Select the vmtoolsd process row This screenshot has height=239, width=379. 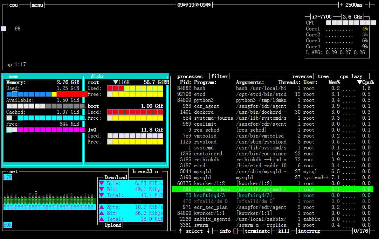pyautogui.click(x=273, y=136)
